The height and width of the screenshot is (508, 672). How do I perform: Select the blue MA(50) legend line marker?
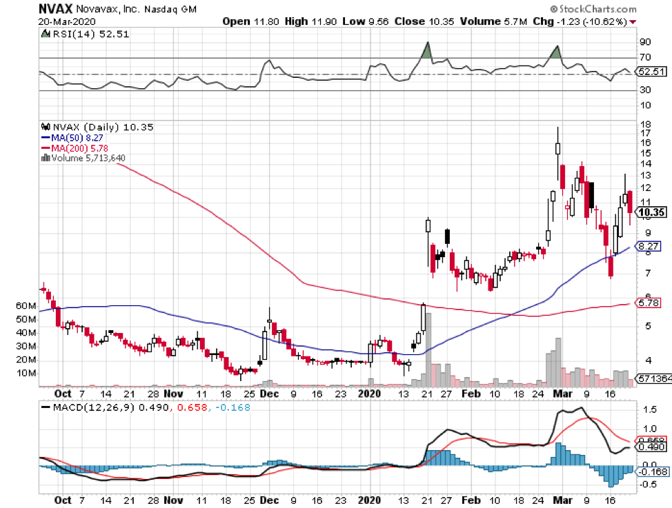tap(46, 137)
